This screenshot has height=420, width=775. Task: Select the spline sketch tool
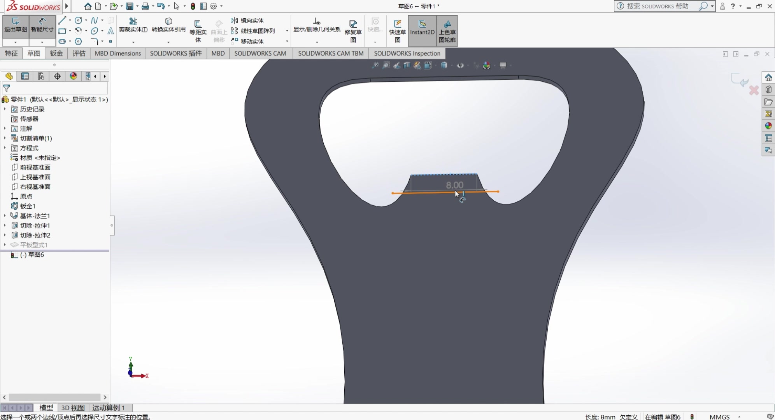pyautogui.click(x=94, y=20)
